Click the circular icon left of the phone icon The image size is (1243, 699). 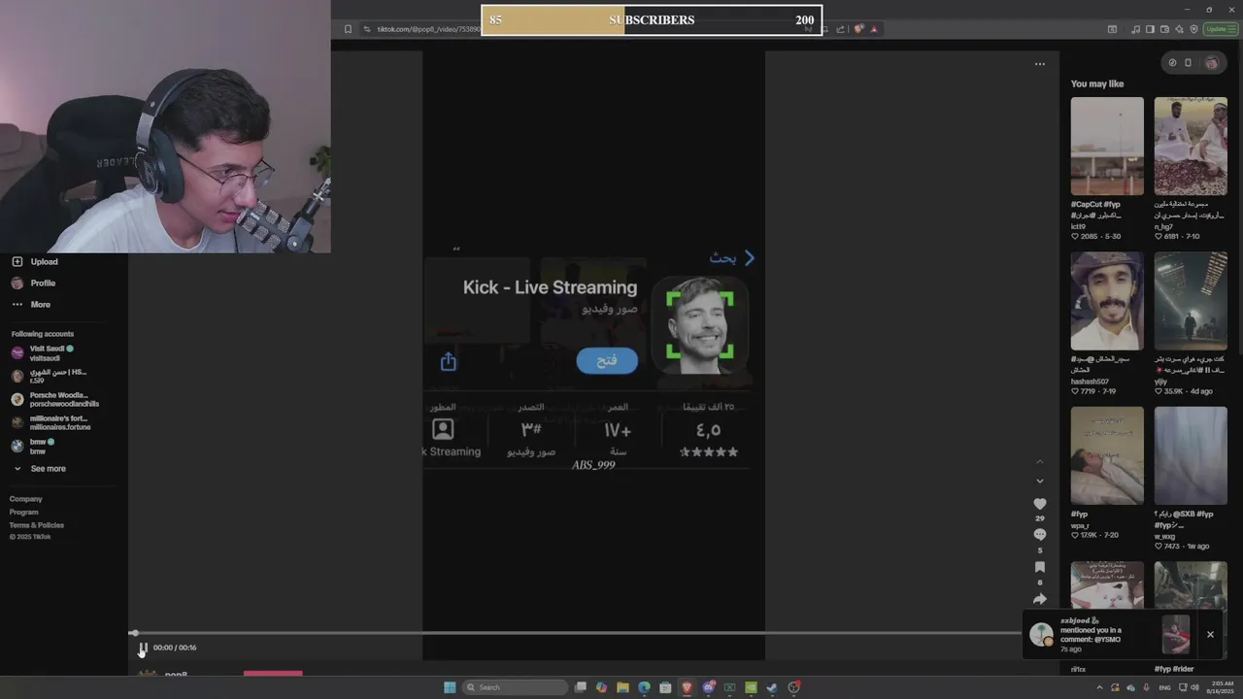click(1172, 63)
